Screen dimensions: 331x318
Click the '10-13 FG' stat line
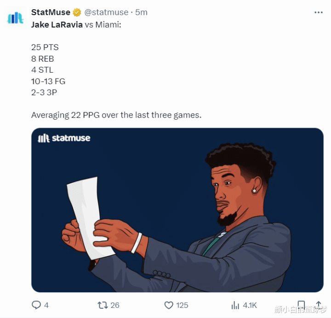[48, 81]
